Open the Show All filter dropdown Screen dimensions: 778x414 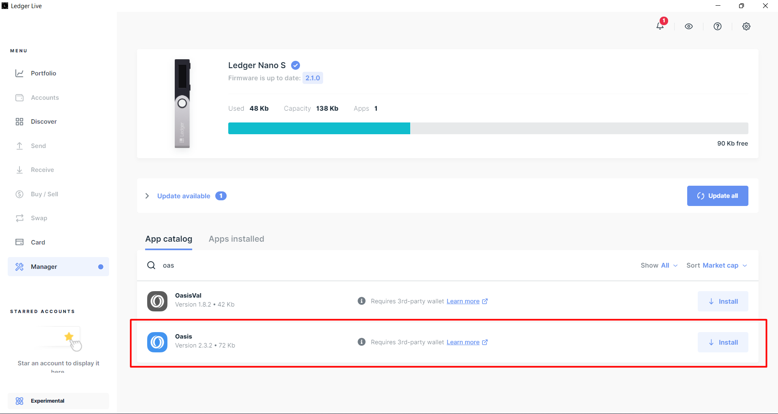pyautogui.click(x=659, y=266)
